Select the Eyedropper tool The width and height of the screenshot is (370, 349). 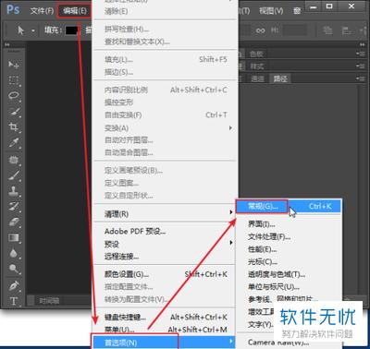(x=14, y=143)
